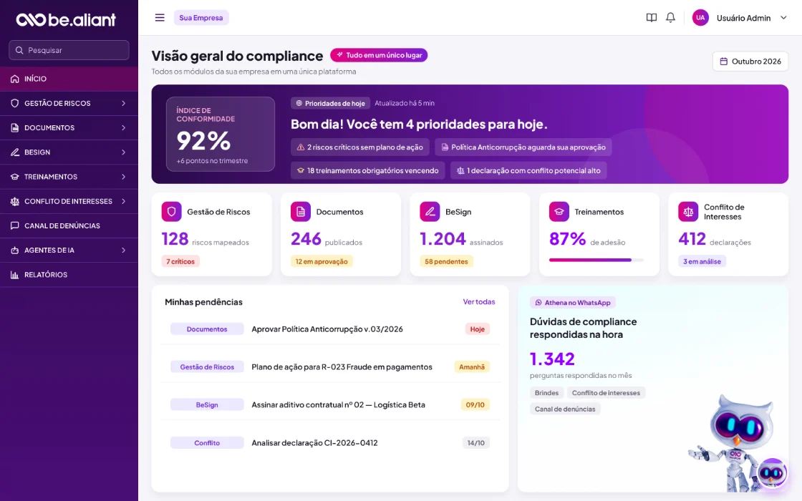
Task: Expand Treinamentos sidebar chevron
Action: pyautogui.click(x=123, y=177)
